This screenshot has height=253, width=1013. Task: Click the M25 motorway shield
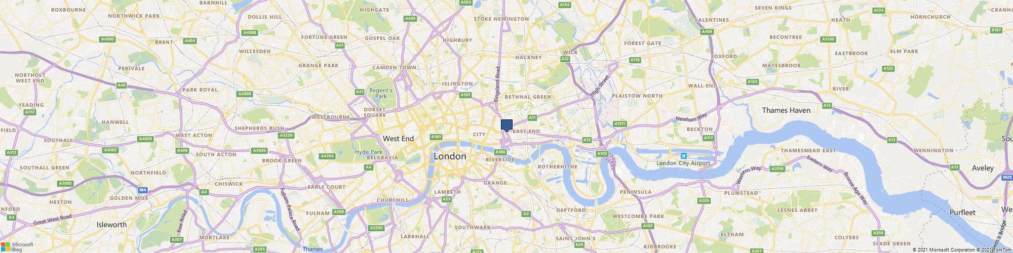click(x=1007, y=177)
